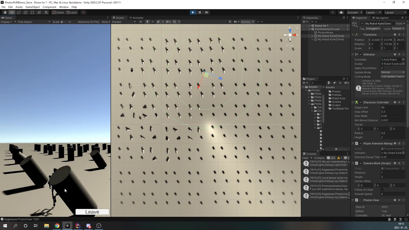The width and height of the screenshot is (409, 230).
Task: Click Maximize On Play button
Action: 89,22
